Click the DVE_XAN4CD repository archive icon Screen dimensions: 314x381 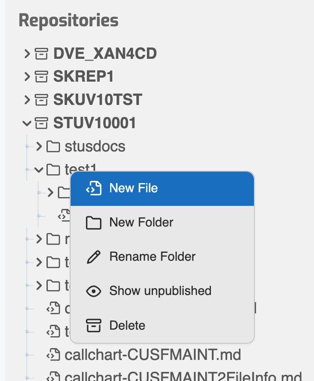tap(42, 54)
